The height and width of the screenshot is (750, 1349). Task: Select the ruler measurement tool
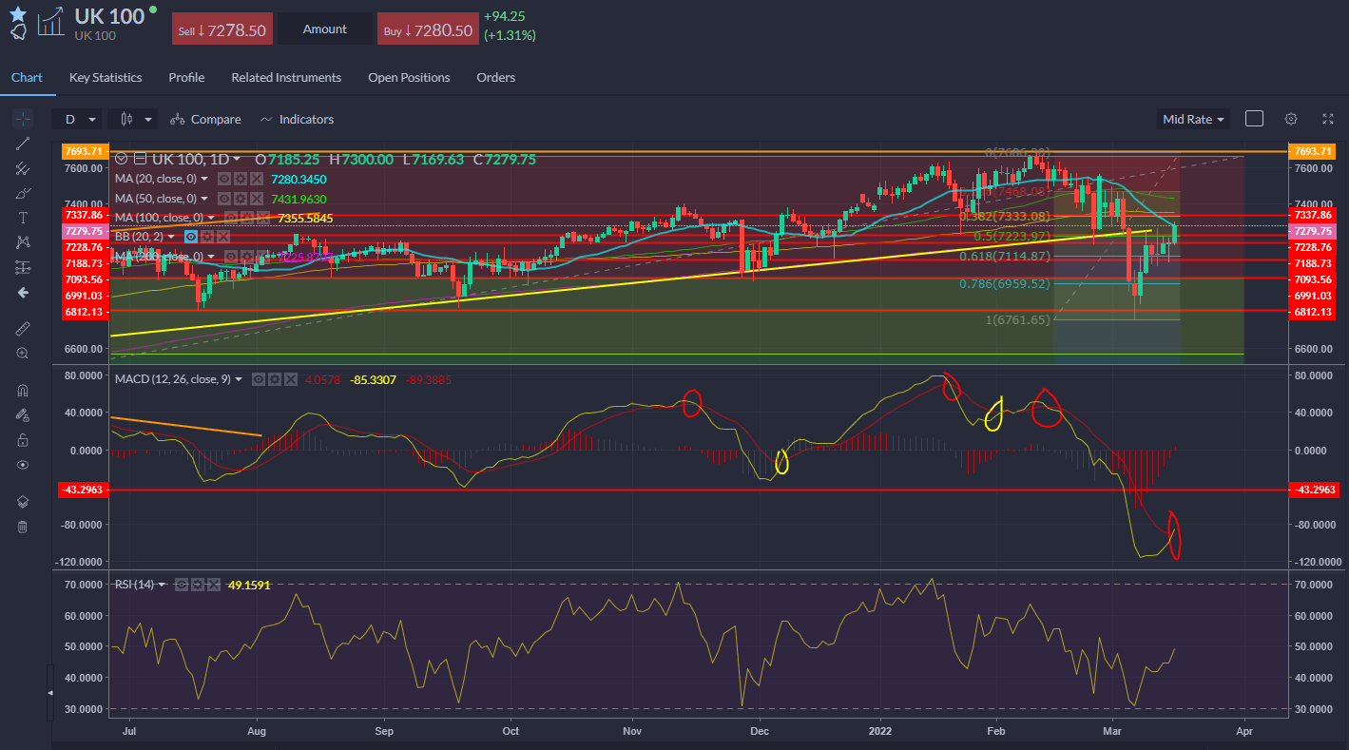(x=23, y=328)
